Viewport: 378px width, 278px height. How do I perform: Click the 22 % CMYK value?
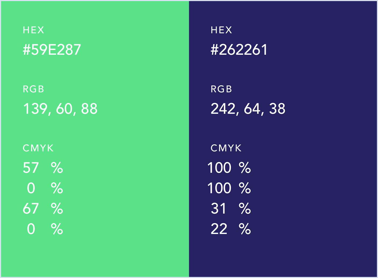[x=230, y=229]
